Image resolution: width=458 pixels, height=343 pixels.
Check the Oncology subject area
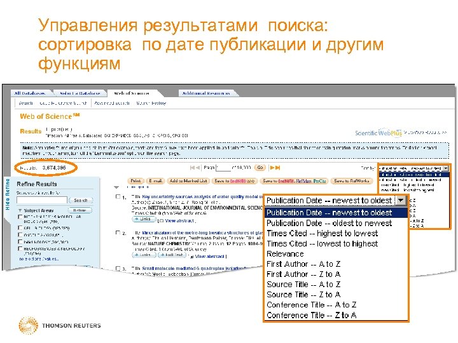click(20, 235)
